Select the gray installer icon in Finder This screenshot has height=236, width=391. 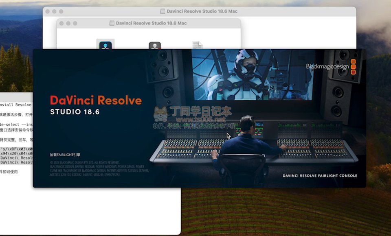click(154, 45)
